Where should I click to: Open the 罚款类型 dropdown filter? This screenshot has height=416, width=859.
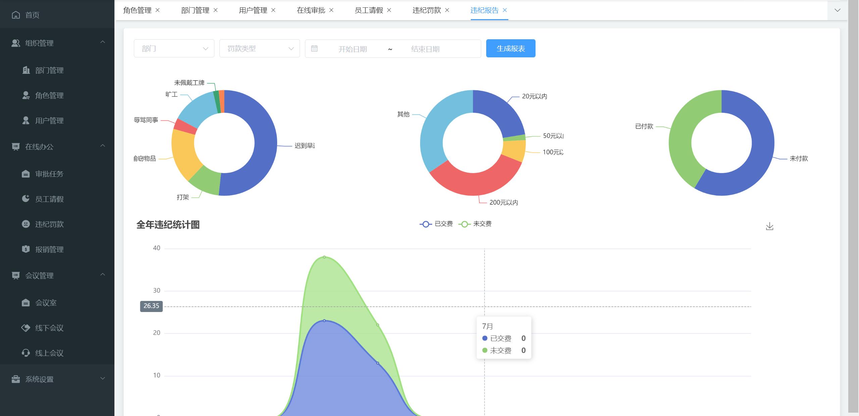[x=259, y=49]
